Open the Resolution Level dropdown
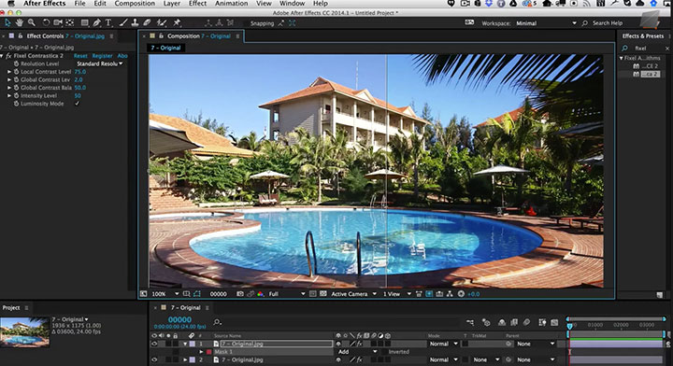This screenshot has width=673, height=366. (x=99, y=63)
